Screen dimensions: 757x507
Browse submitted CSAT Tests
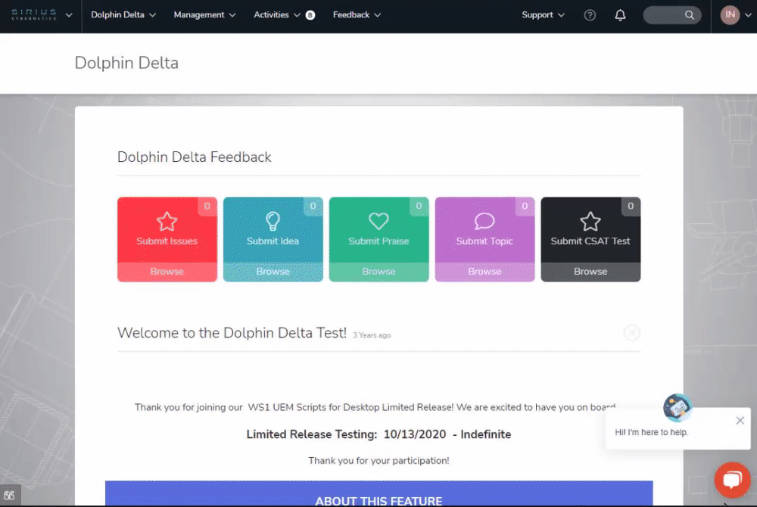[590, 272]
